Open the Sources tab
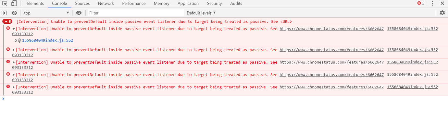This screenshot has height=126, width=448. pos(82,4)
